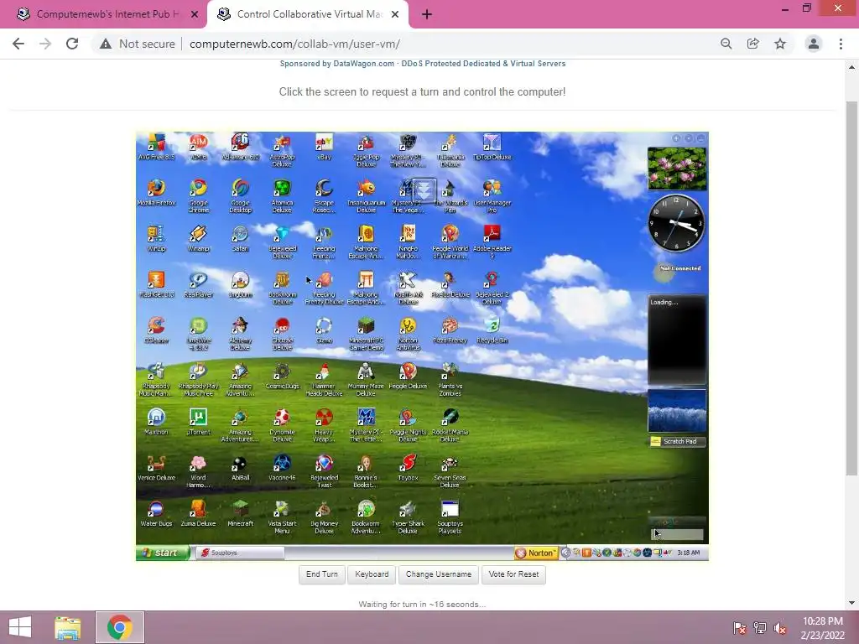The height and width of the screenshot is (644, 859).
Task: Click the XP Start button
Action: pos(163,553)
